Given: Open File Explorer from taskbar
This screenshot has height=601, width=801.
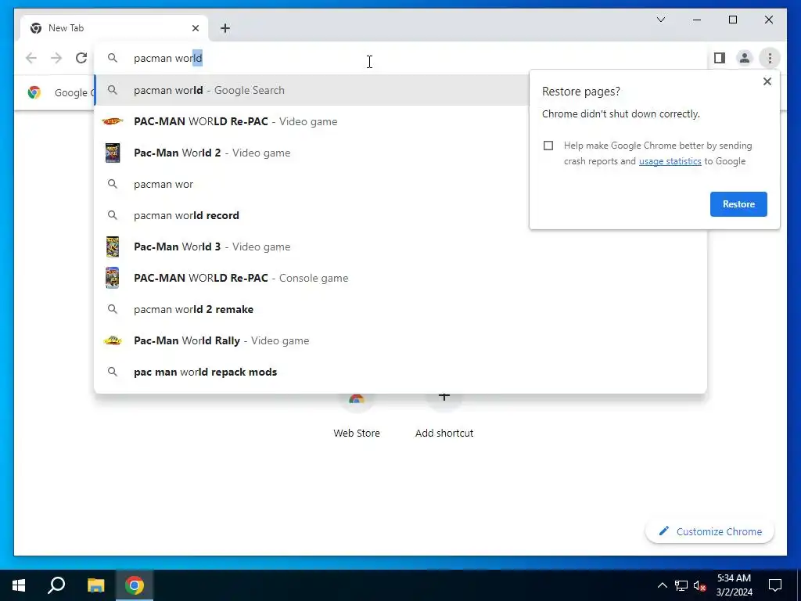Looking at the screenshot, I should point(95,585).
